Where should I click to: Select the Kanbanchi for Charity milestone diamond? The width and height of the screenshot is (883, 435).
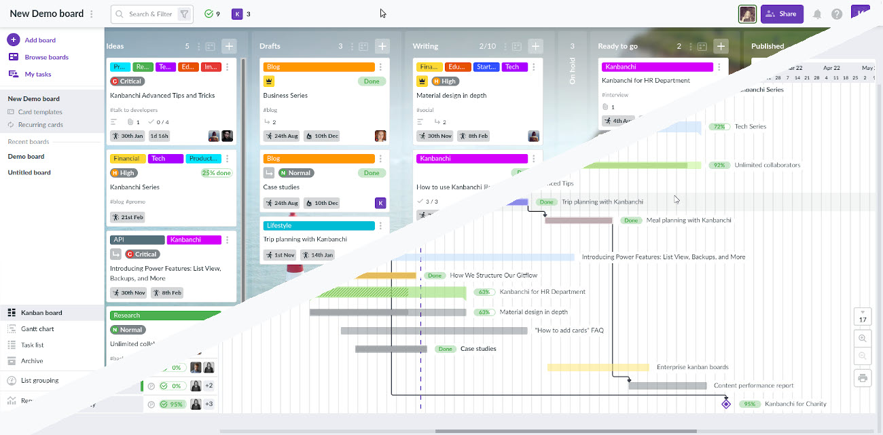(x=725, y=404)
